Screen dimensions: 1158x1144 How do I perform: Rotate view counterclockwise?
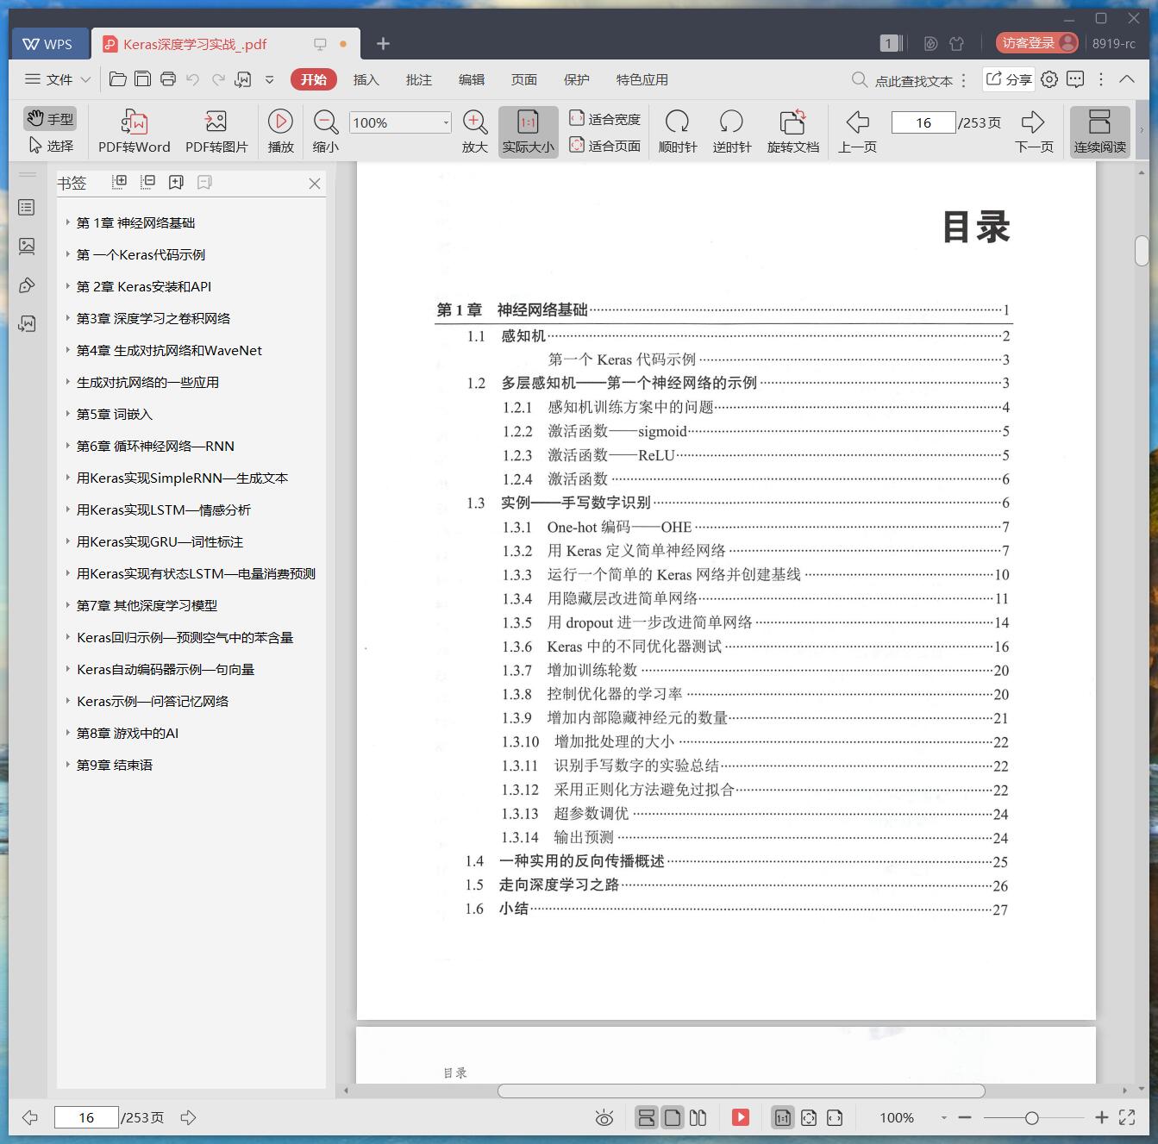(x=731, y=122)
